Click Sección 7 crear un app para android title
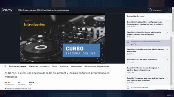The height and width of the screenshot is (97, 174). (145, 79)
